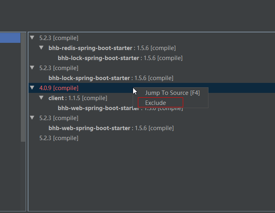
Task: Choose Jump To Source [F4] menu entry
Action: pyautogui.click(x=172, y=93)
